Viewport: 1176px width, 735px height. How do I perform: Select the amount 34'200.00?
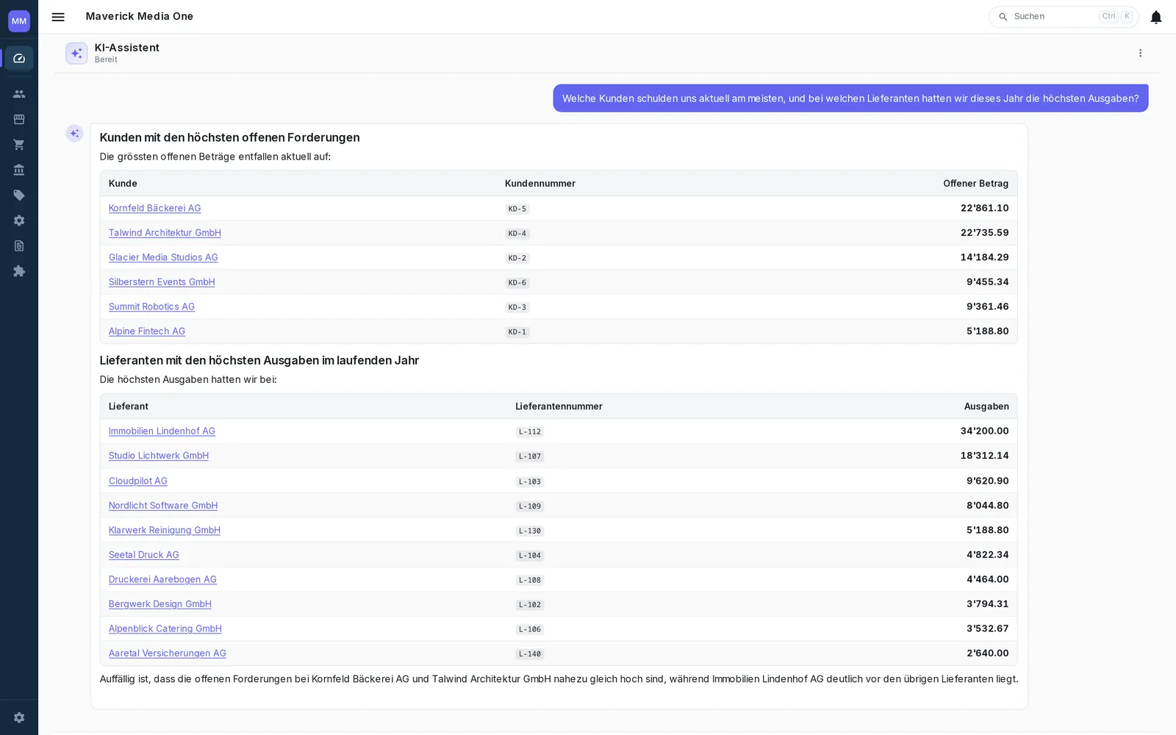(x=984, y=431)
